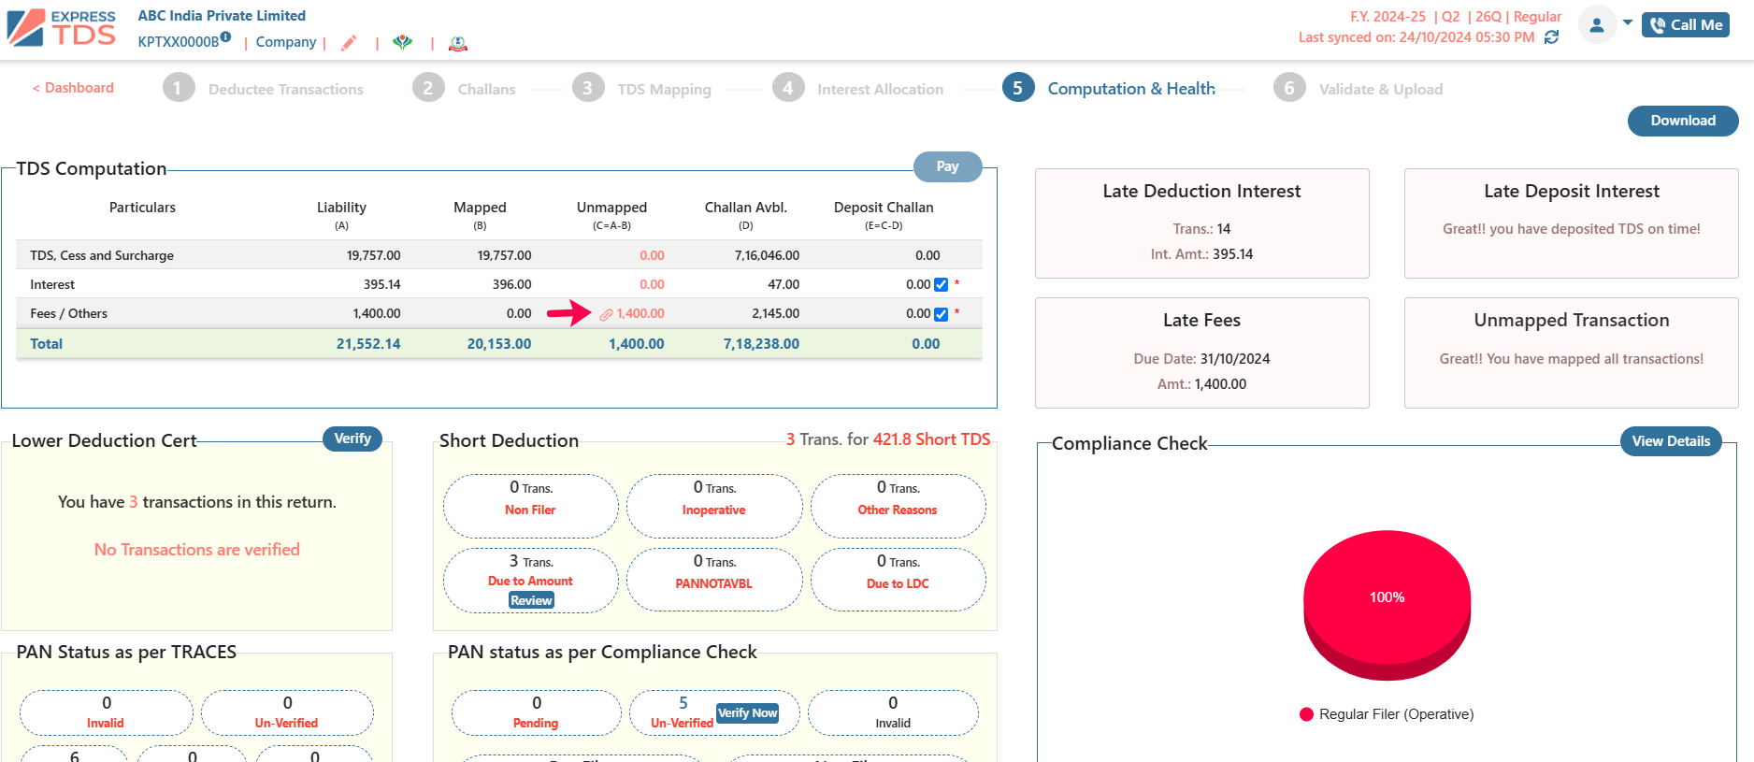Open the Inoperative short deduction tile
The image size is (1754, 762).
(x=714, y=506)
